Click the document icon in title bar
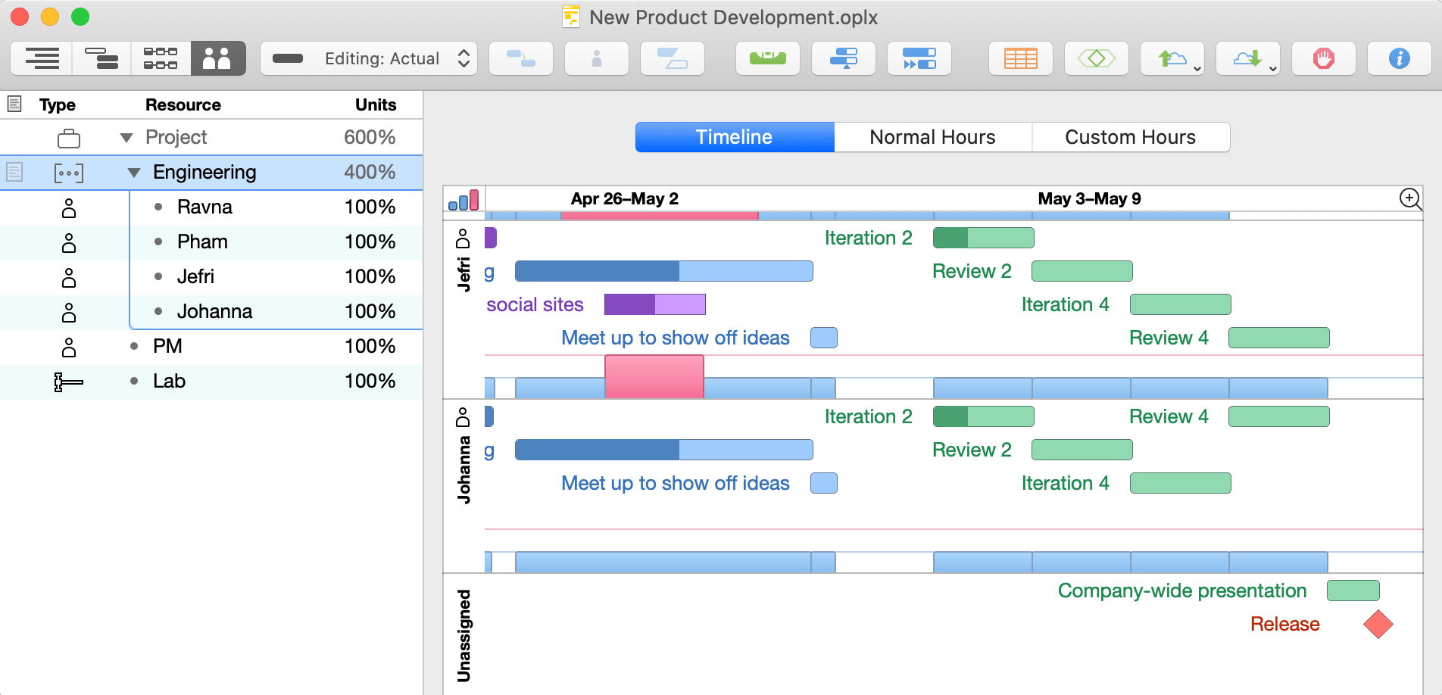 coord(571,17)
